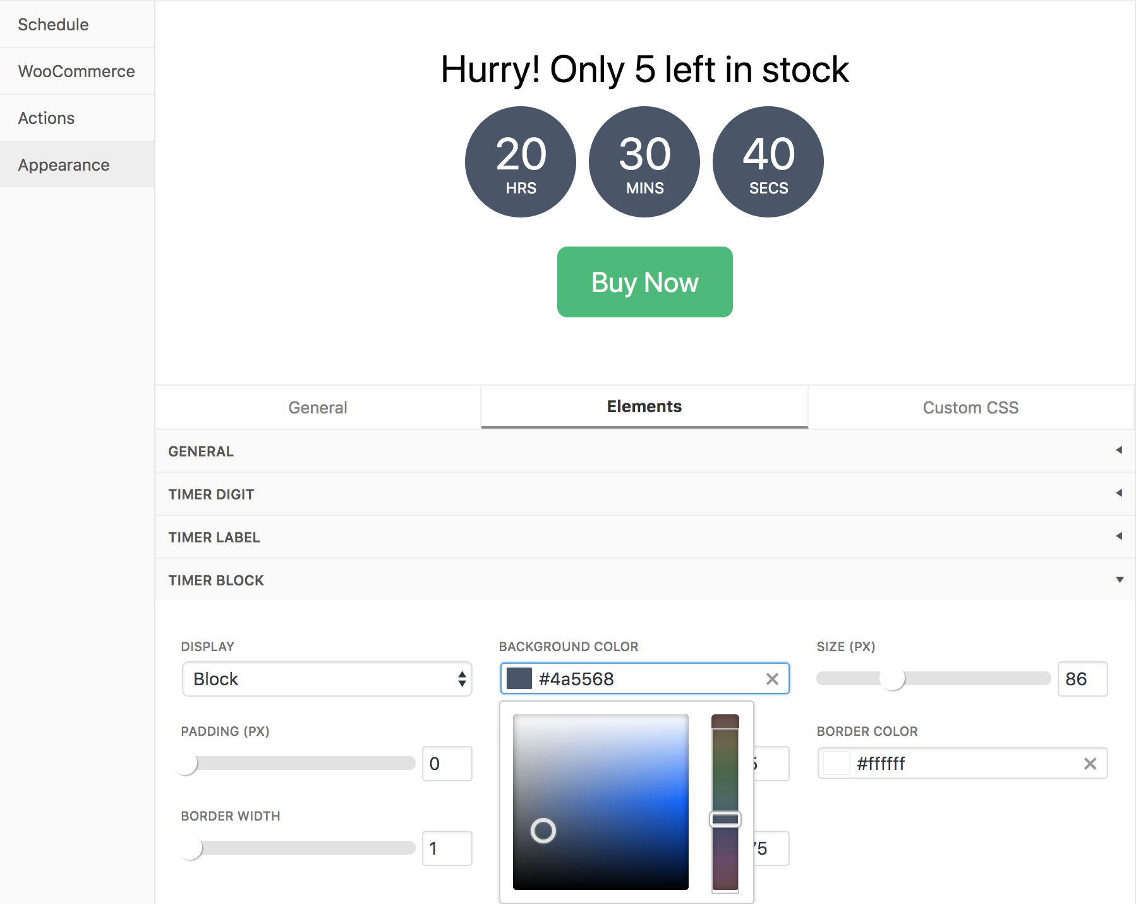Expand the TIMER DIGIT section
Viewport: 1136px width, 904px height.
pos(1119,493)
